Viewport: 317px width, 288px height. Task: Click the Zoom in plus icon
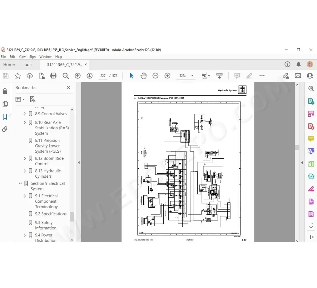(167, 76)
